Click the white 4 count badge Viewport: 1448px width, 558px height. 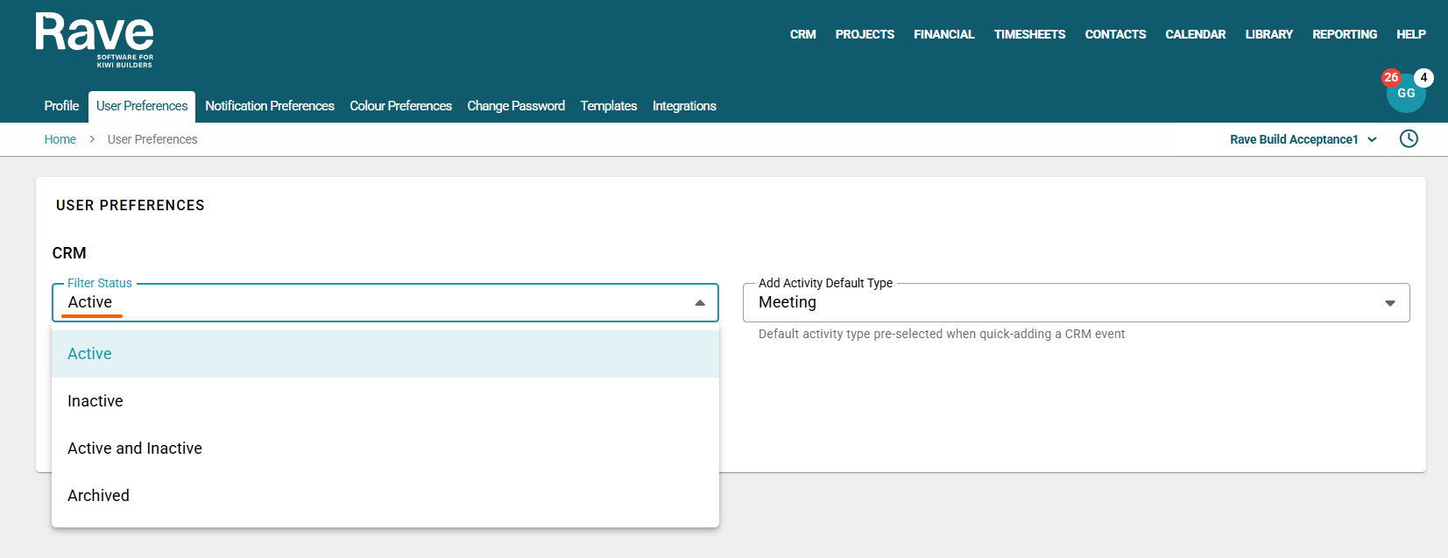tap(1423, 77)
